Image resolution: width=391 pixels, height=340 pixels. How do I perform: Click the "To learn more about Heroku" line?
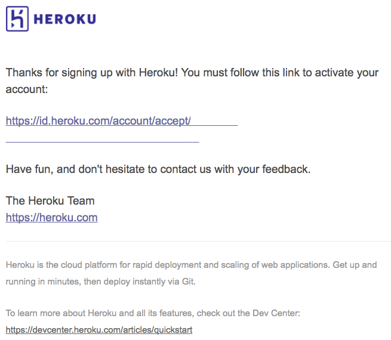(153, 313)
